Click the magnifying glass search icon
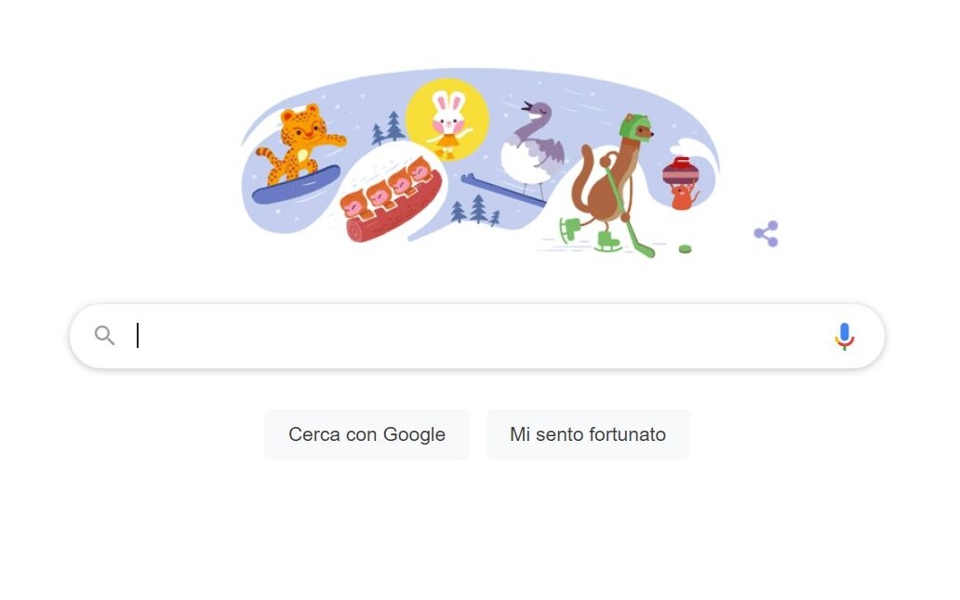 105,336
